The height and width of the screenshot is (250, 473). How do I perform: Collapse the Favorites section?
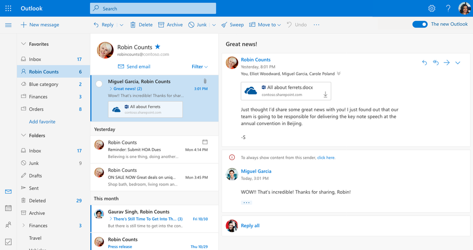(24, 44)
